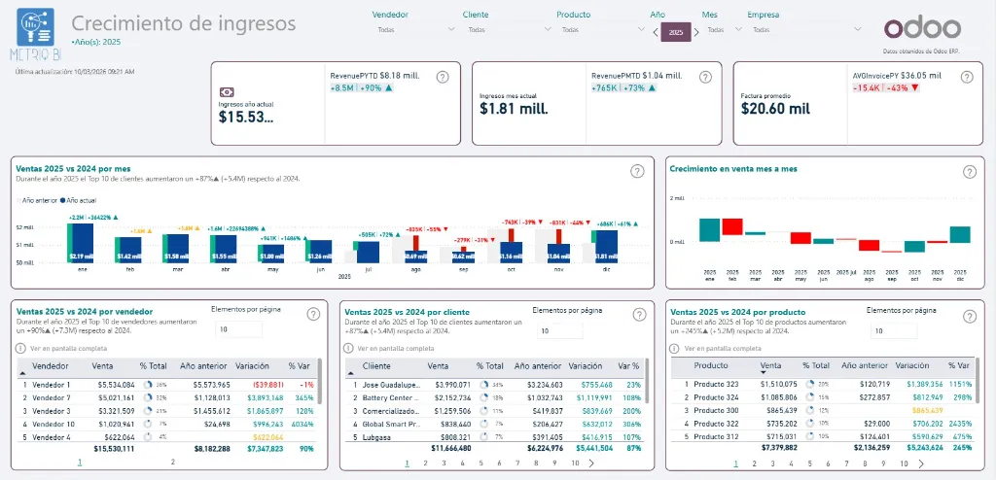Sort vendedor table by Variación column

tap(252, 365)
